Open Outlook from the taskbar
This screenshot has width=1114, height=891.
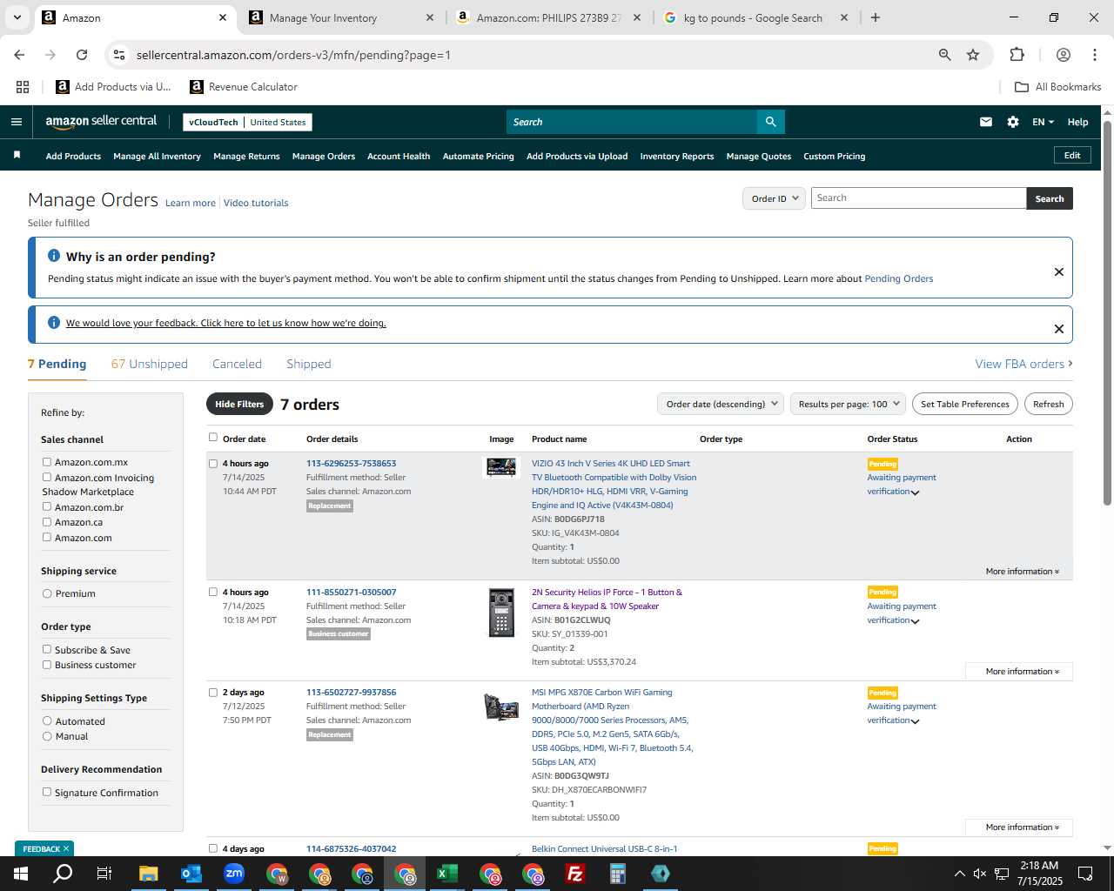[191, 874]
